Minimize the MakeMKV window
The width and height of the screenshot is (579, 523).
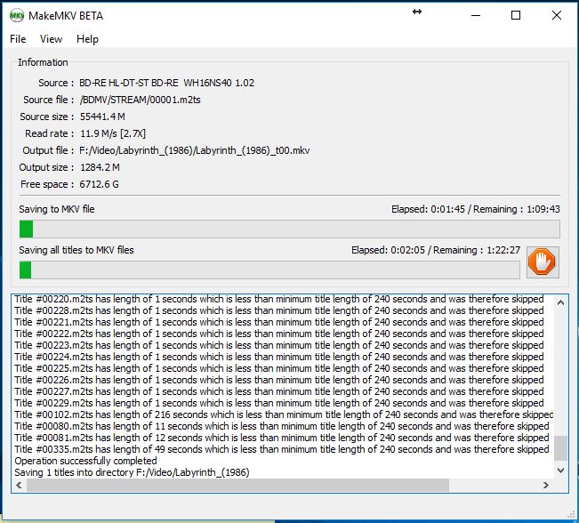(x=476, y=15)
